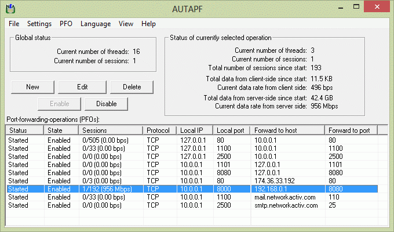Click the Delete button
394x232 pixels.
132,87
